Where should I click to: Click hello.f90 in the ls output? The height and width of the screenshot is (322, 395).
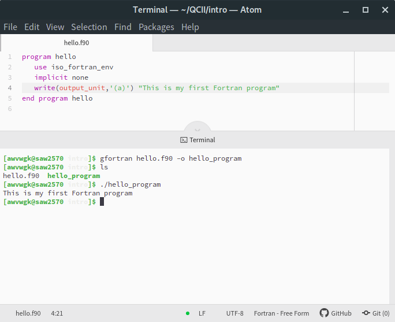pyautogui.click(x=21, y=176)
